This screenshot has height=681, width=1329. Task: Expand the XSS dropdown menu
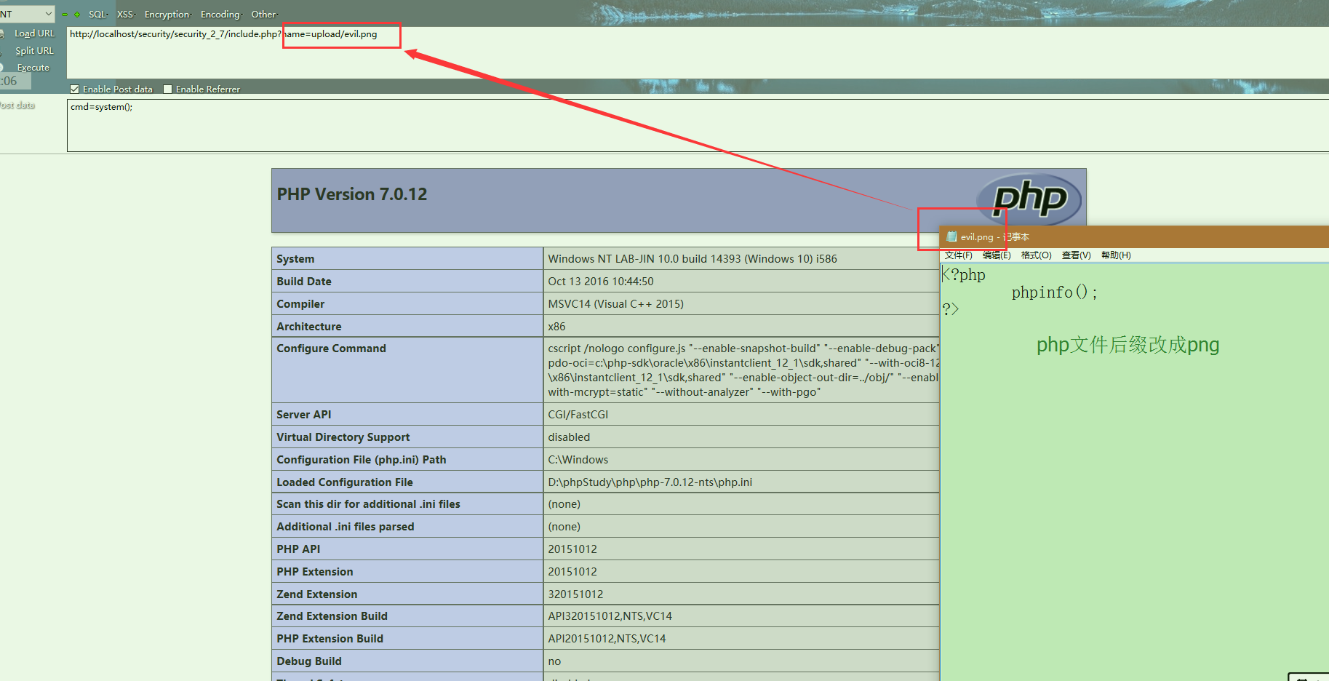(126, 15)
